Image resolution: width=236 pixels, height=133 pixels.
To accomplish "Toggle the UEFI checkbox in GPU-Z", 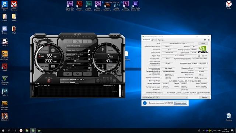I will (202, 56).
